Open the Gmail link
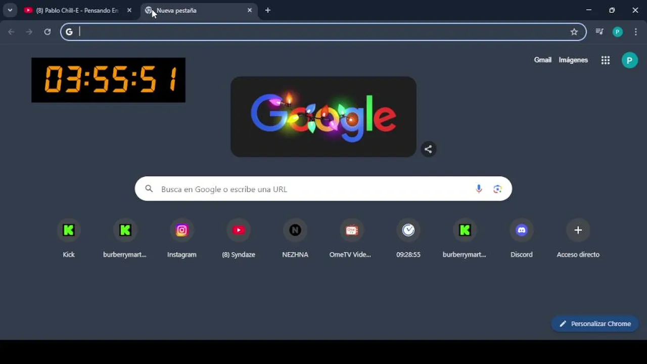The width and height of the screenshot is (647, 364). (543, 60)
